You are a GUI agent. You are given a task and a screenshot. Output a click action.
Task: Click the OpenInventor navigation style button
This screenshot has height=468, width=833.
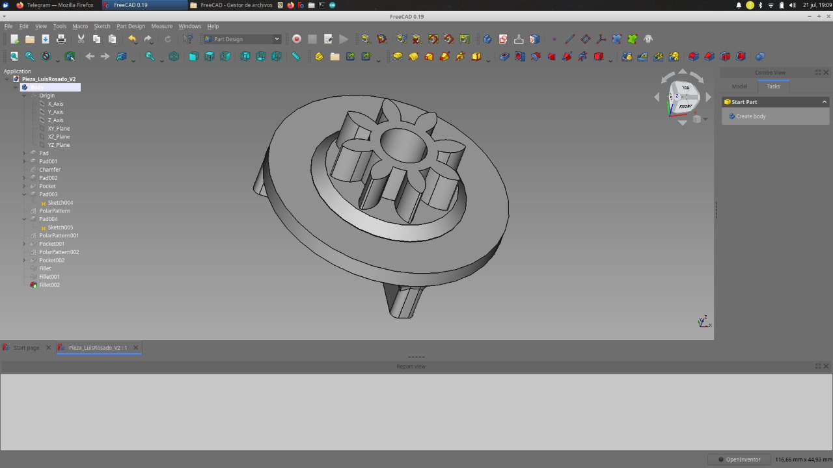coord(738,460)
